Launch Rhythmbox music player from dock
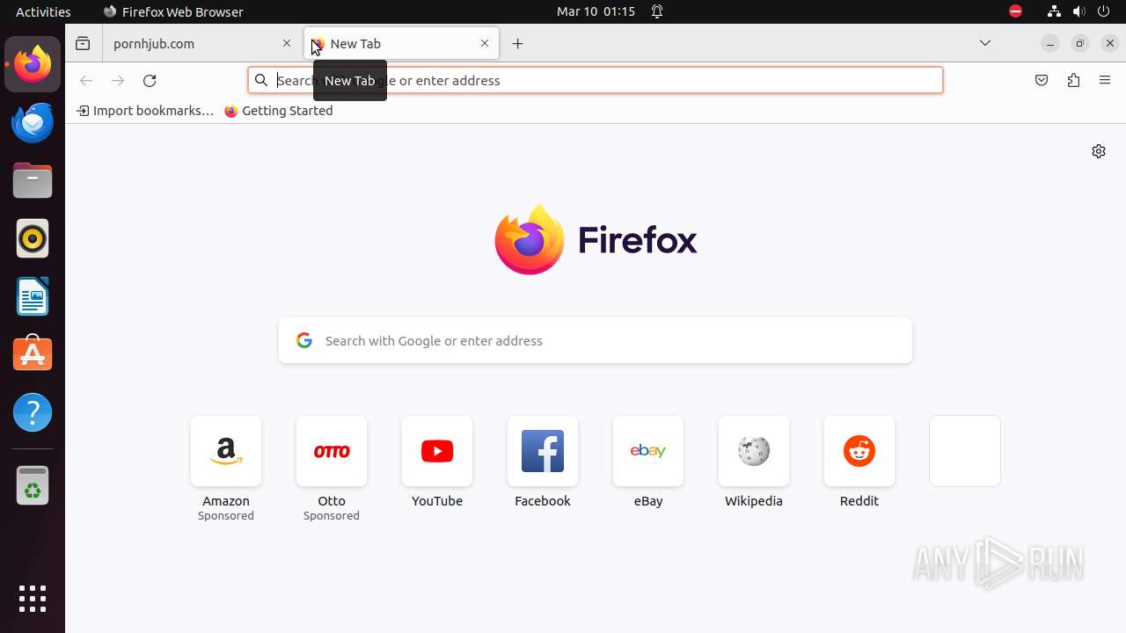This screenshot has width=1126, height=633. click(x=33, y=238)
